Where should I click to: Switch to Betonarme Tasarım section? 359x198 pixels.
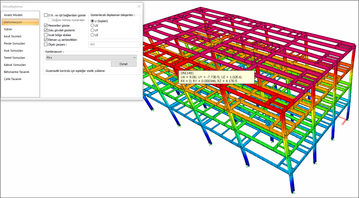pyautogui.click(x=17, y=72)
